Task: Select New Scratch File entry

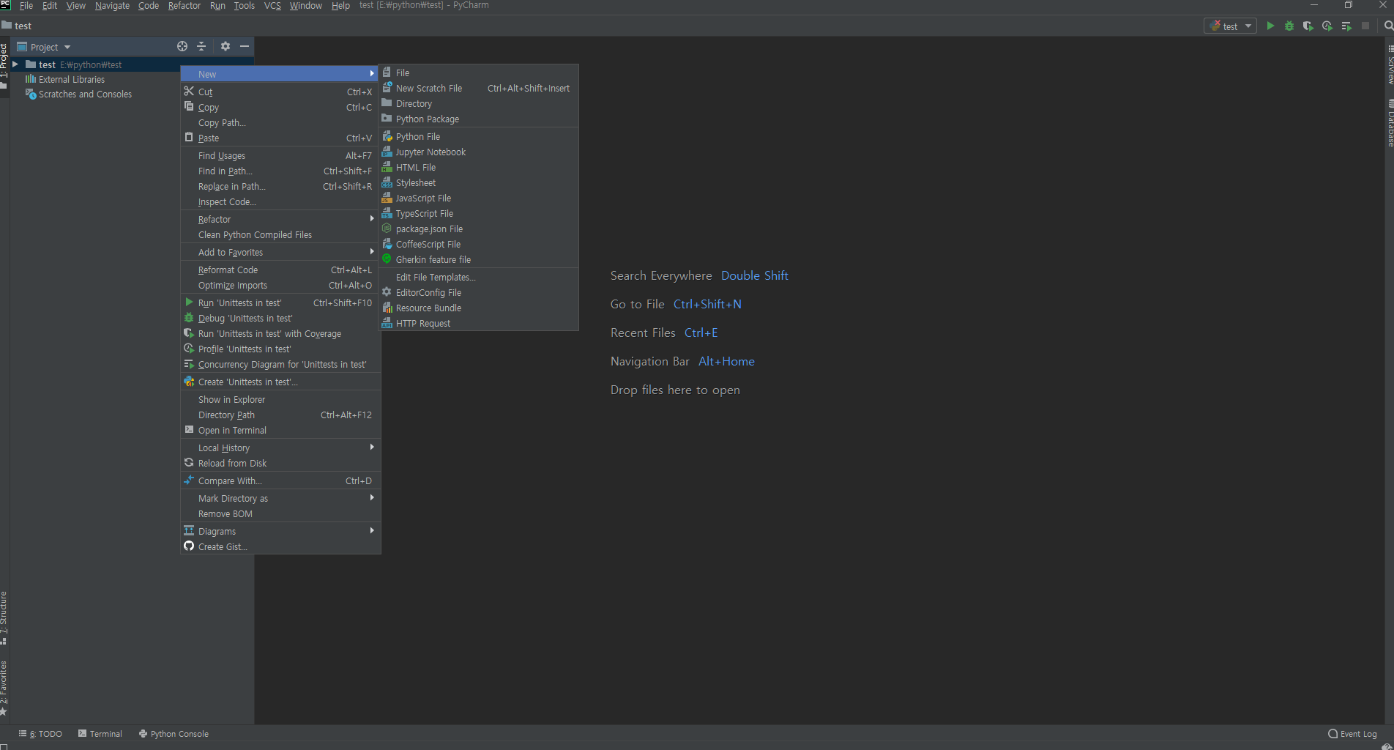Action: [x=479, y=88]
